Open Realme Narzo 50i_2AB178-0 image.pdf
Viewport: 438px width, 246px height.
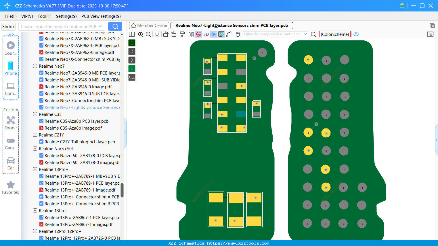(x=82, y=162)
